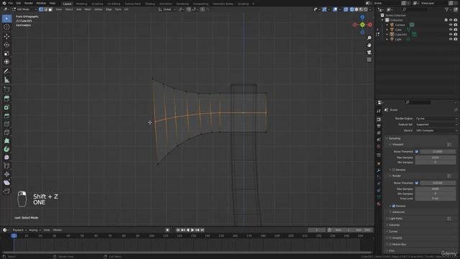The height and width of the screenshot is (259, 460).
Task: Select the Transform tool
Action: [6, 62]
